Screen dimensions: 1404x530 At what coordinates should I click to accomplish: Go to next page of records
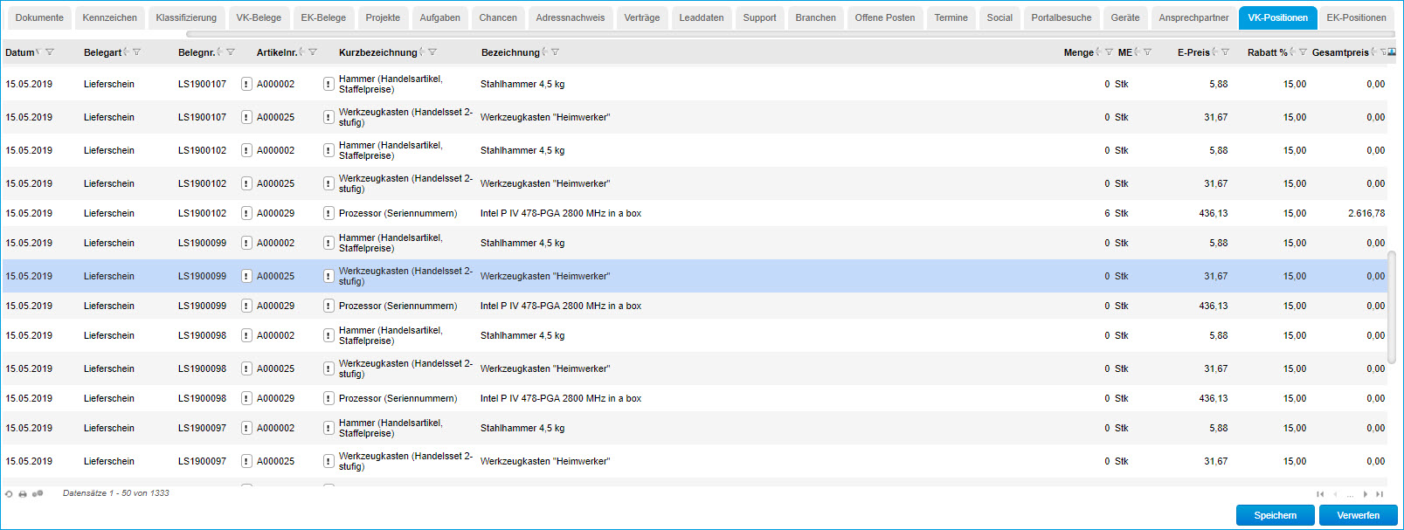(1366, 494)
